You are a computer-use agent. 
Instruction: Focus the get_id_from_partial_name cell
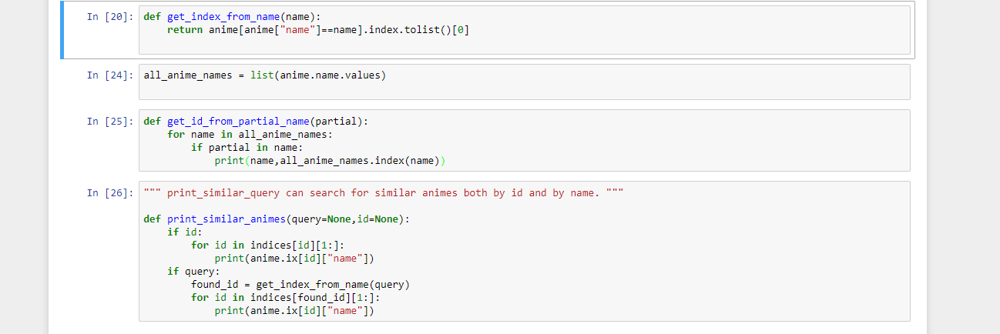click(x=524, y=140)
